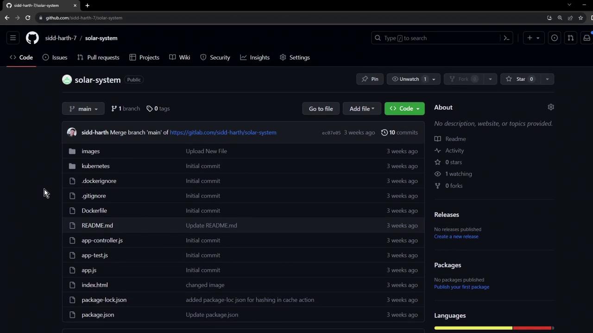Click the images folder icon
The width and height of the screenshot is (593, 333).
pos(72,151)
